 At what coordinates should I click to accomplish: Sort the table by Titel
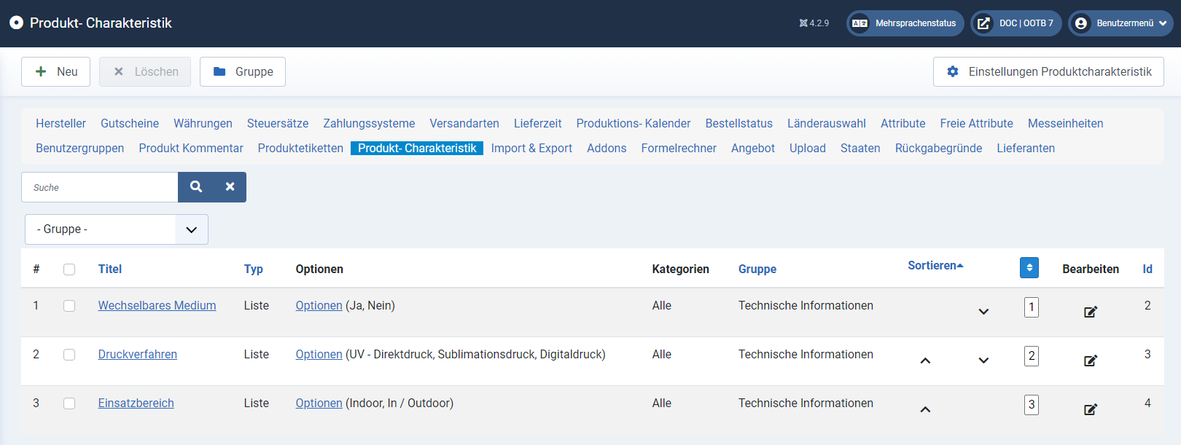tap(110, 269)
